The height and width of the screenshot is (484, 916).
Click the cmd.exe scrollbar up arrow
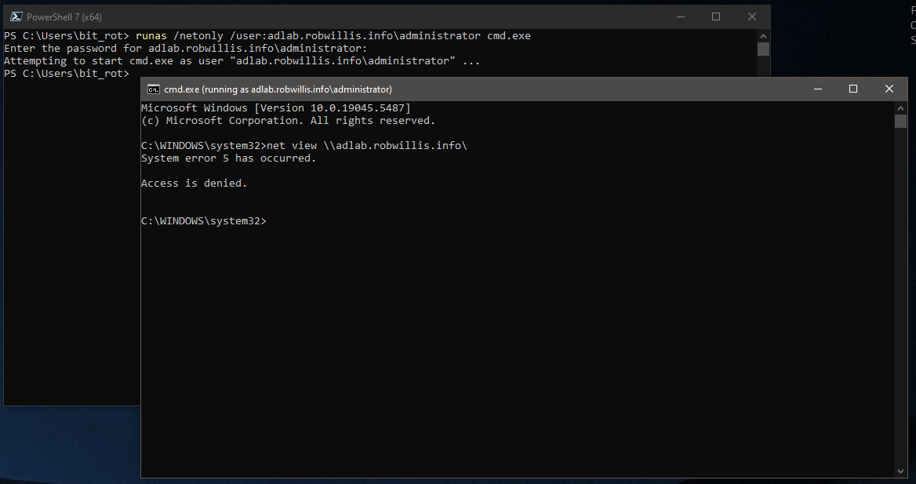pos(900,107)
